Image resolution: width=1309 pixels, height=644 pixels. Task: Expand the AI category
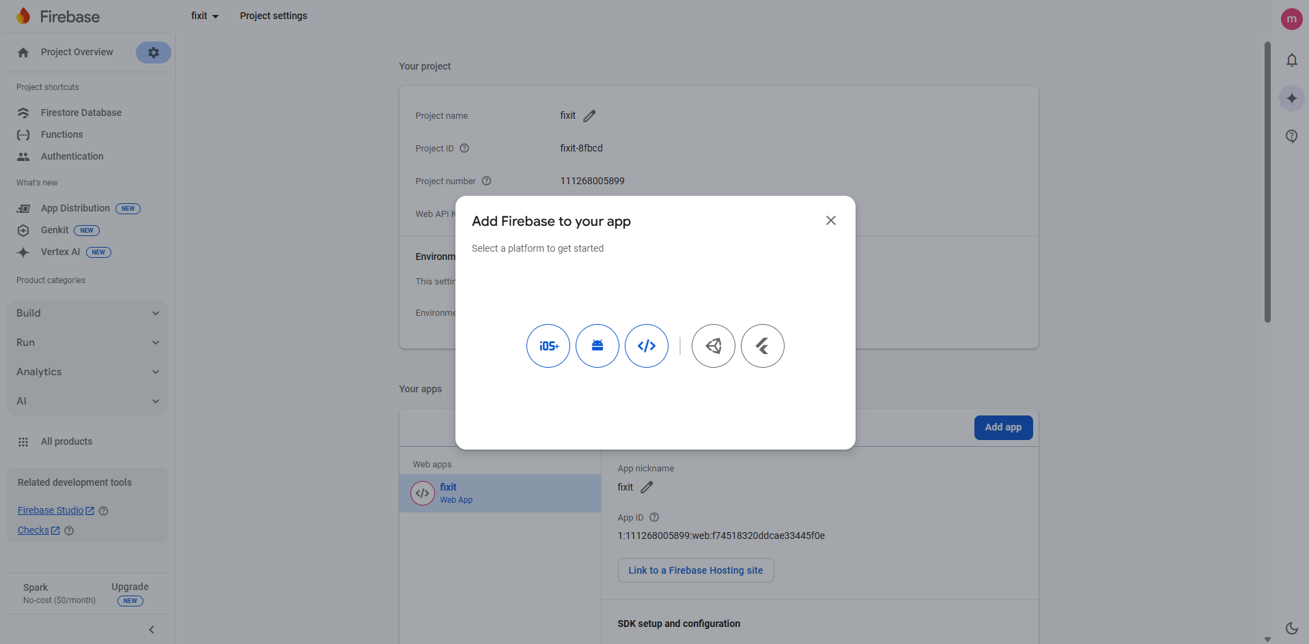pyautogui.click(x=87, y=401)
